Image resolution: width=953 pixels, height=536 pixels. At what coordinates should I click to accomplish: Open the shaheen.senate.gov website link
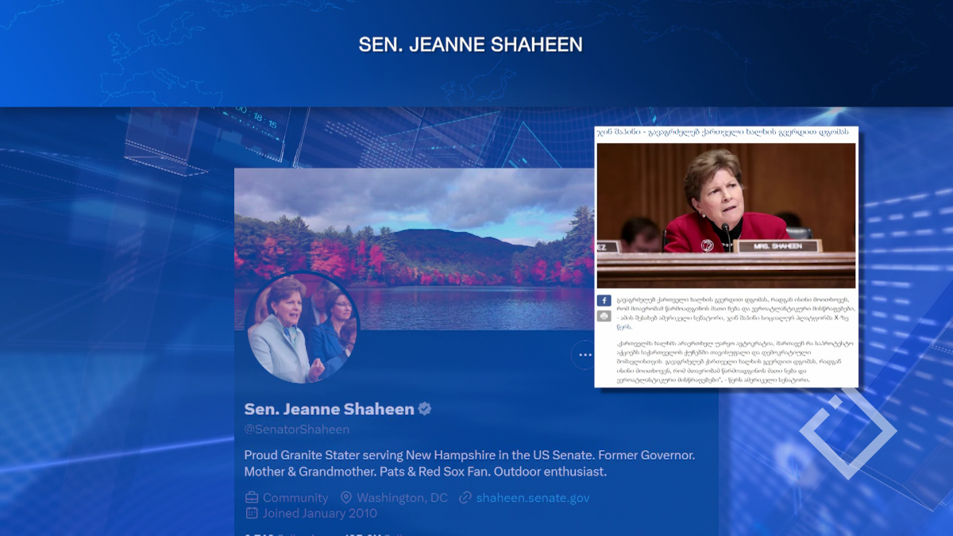pyautogui.click(x=533, y=498)
